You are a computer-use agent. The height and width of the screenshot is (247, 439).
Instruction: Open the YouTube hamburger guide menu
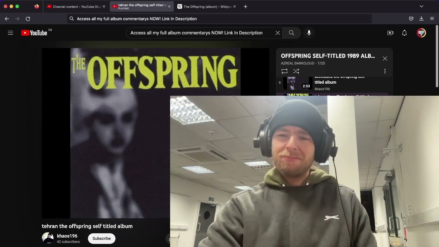[10, 33]
